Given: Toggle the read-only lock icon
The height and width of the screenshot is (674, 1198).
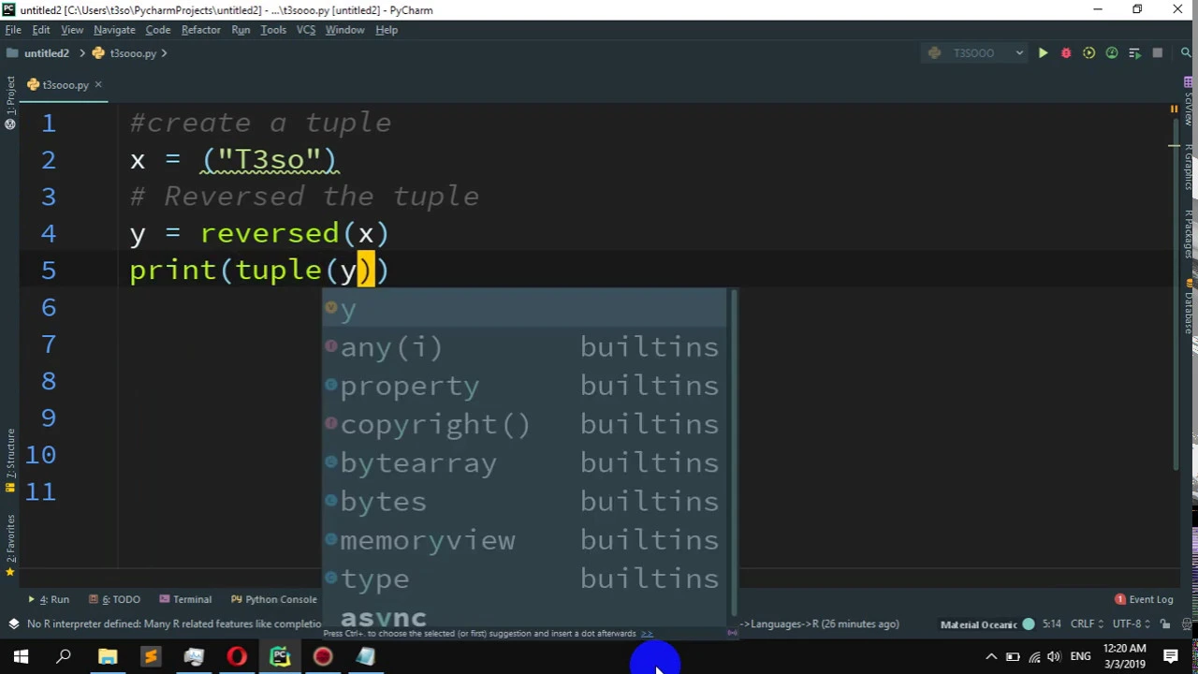Looking at the screenshot, I should (x=1165, y=624).
